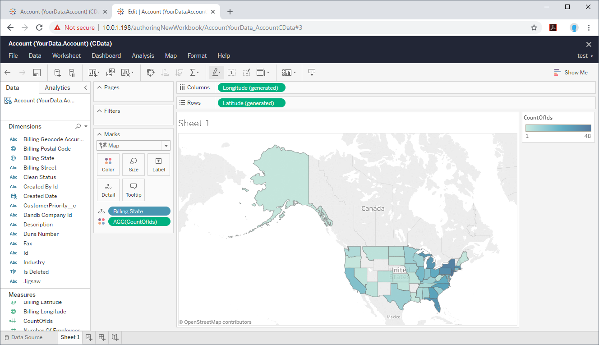
Task: Click the Save workbook icon
Action: (x=37, y=73)
